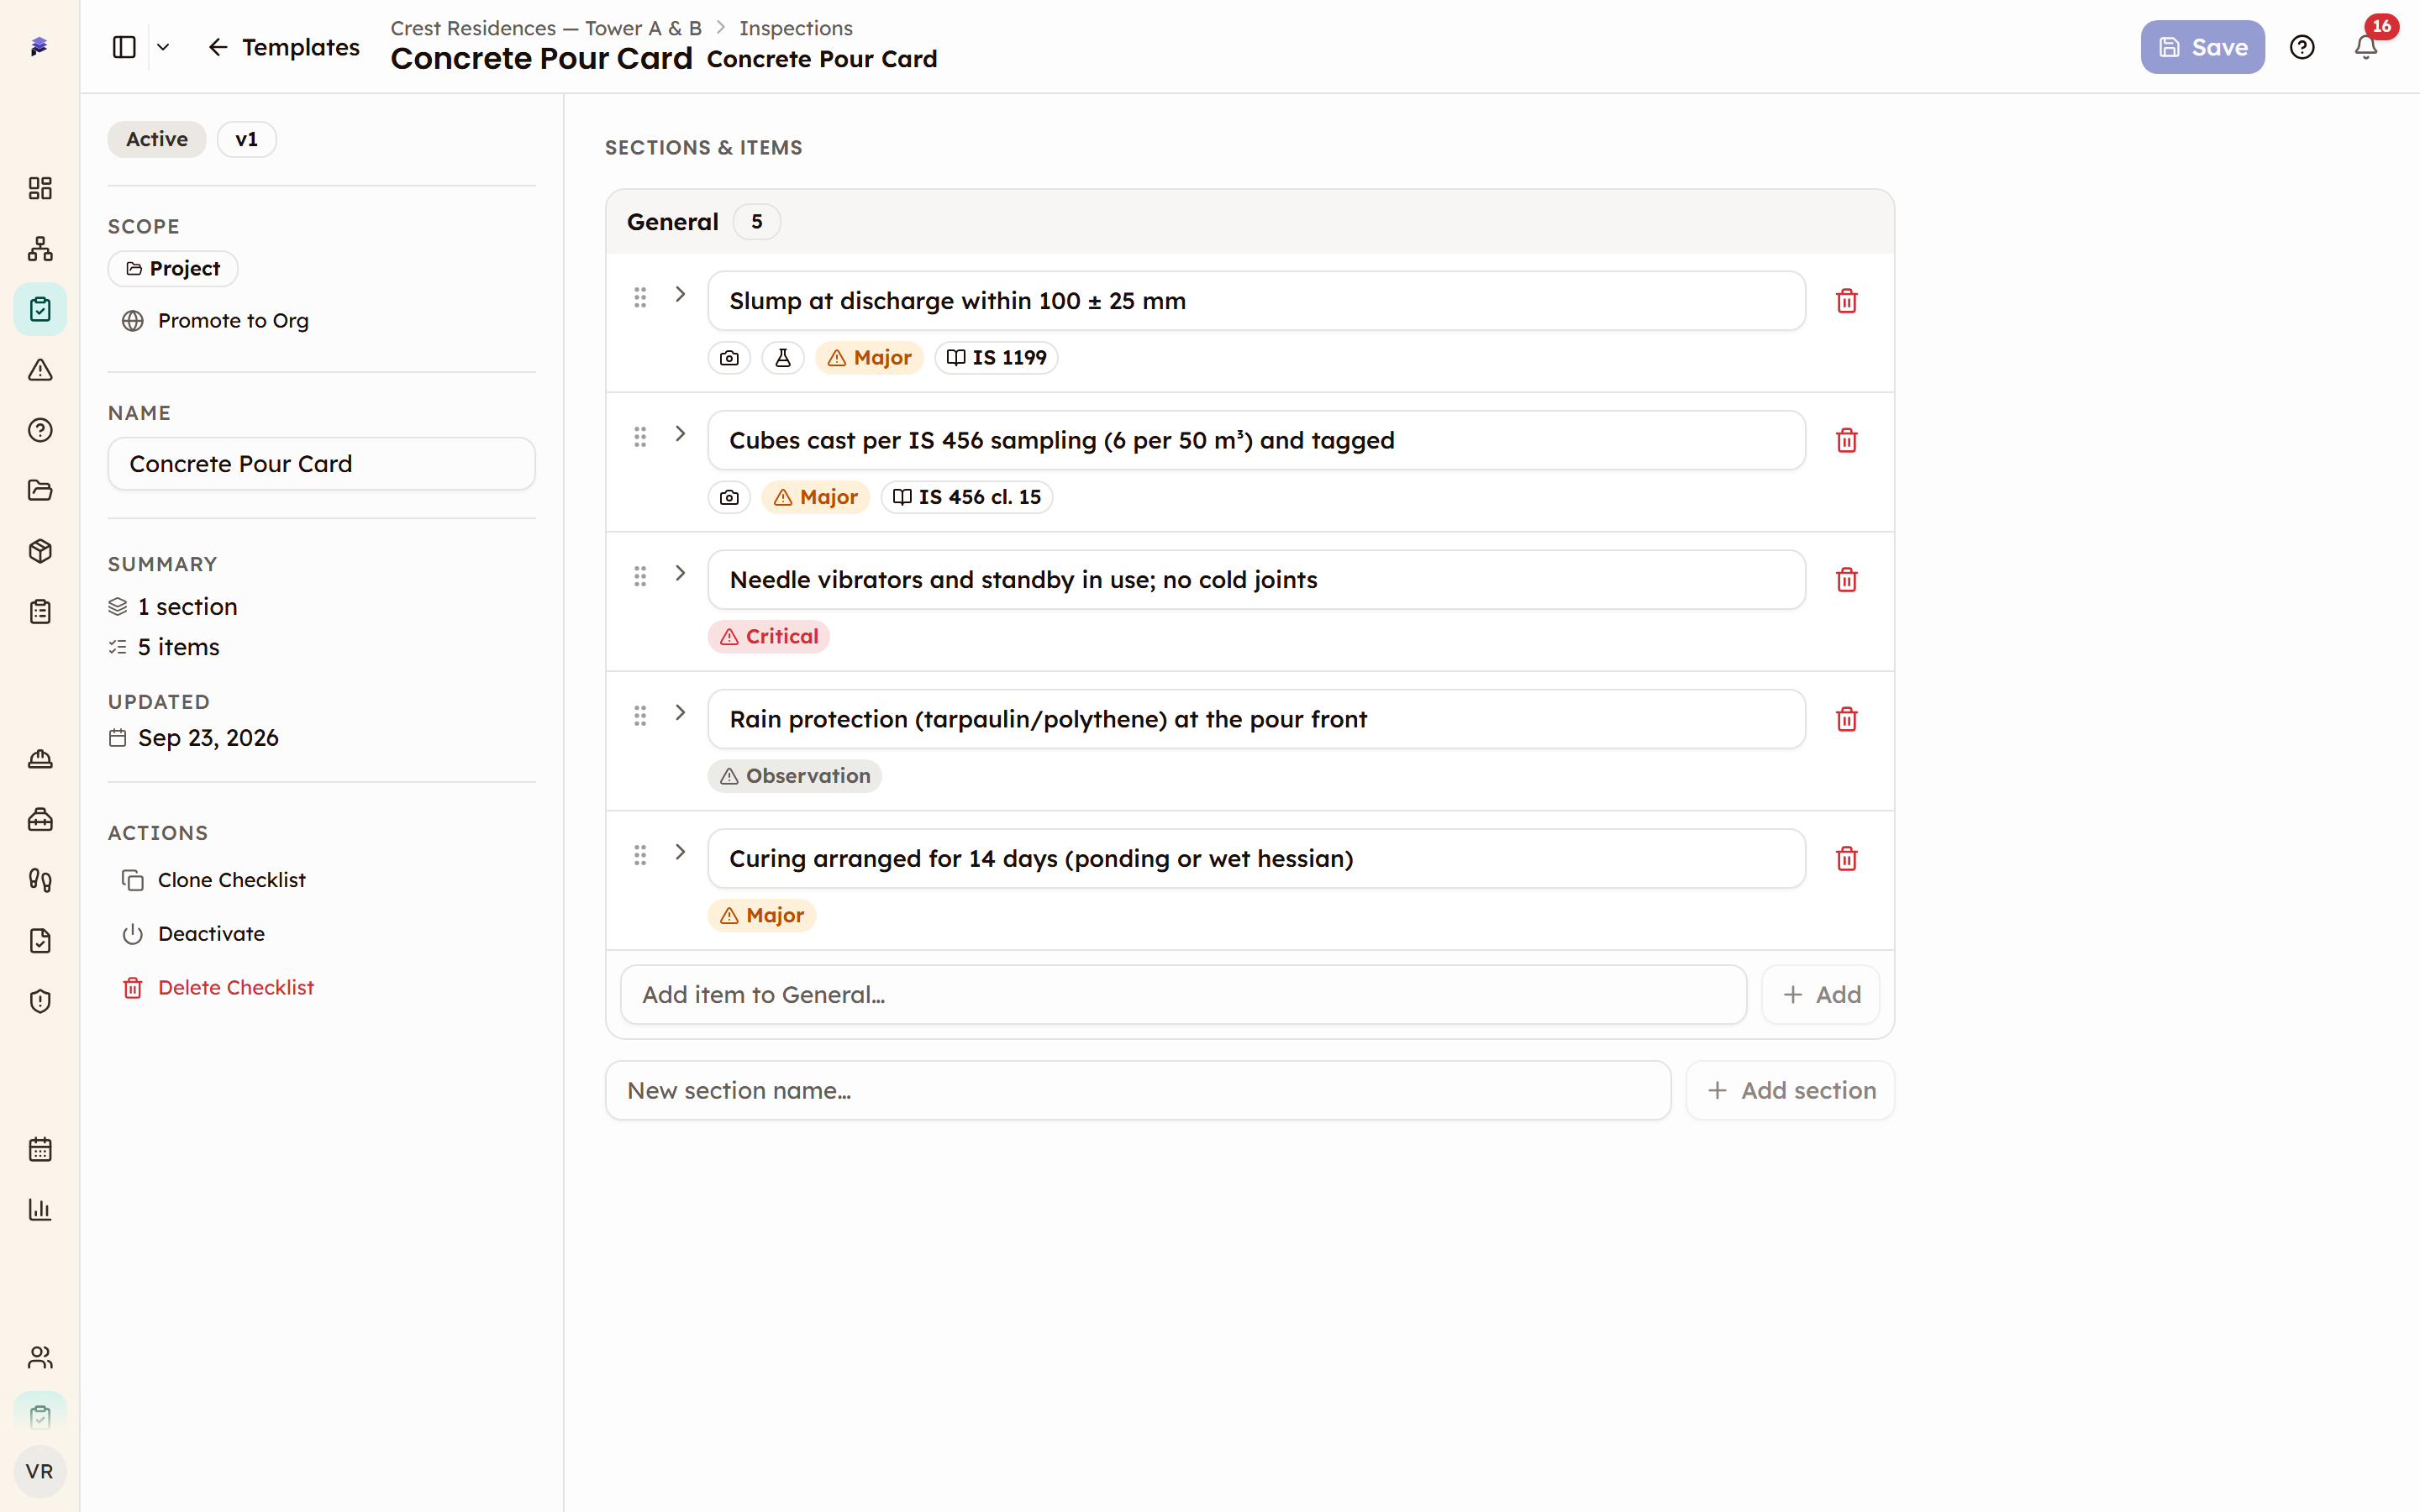Delete the Curing arranged item

[x=1846, y=859]
